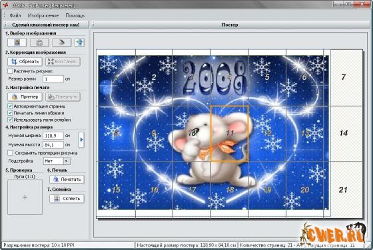This screenshot has height=250, width=373.
Task: Select poster page 9
Action: point(154,134)
